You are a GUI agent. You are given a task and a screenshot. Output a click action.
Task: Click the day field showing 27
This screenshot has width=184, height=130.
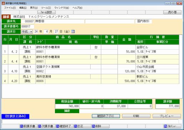(x=56, y=31)
